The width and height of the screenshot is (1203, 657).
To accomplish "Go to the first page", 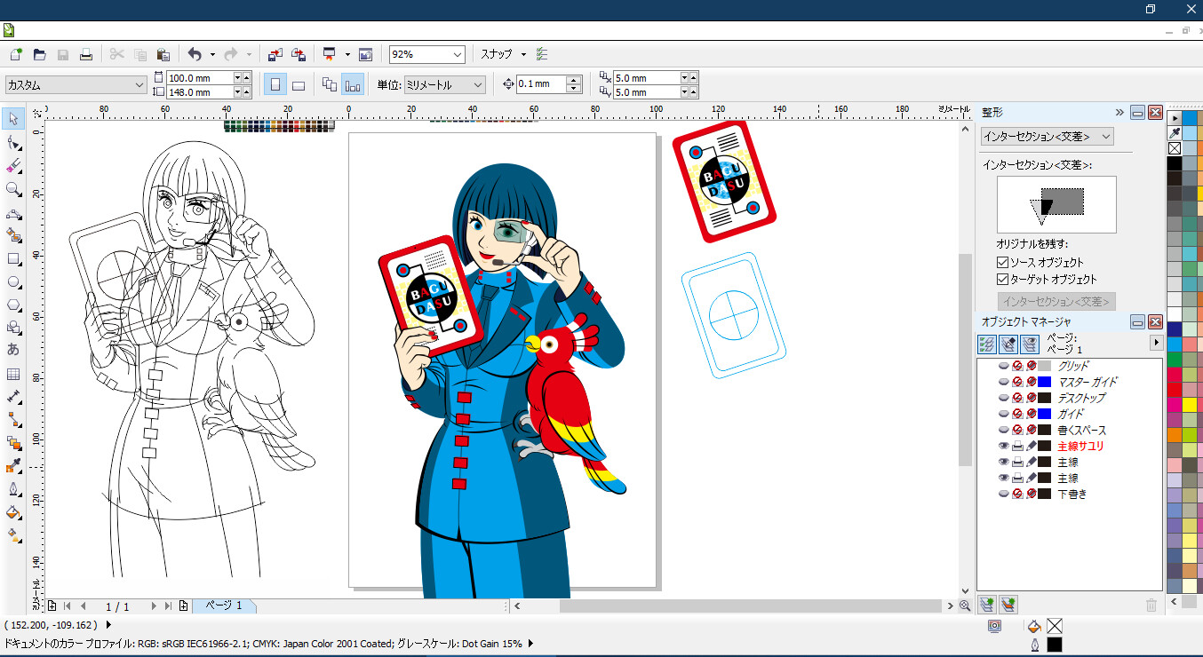I will click(x=68, y=606).
